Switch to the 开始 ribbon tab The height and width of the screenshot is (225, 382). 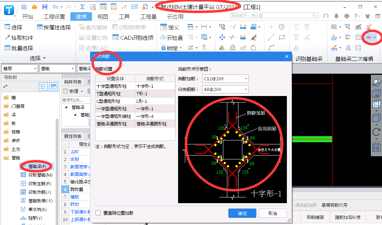[x=28, y=16]
